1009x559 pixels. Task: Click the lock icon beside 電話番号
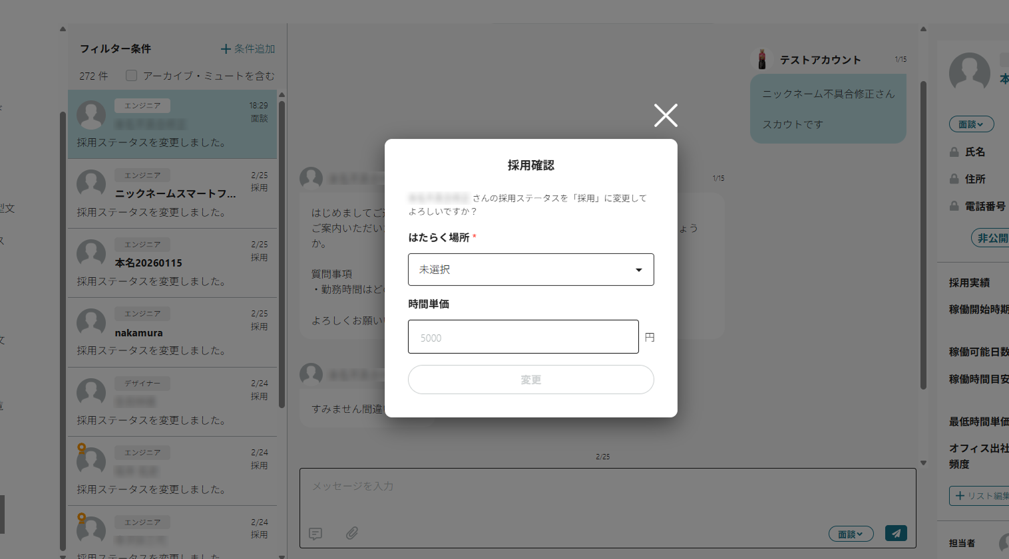(x=954, y=205)
